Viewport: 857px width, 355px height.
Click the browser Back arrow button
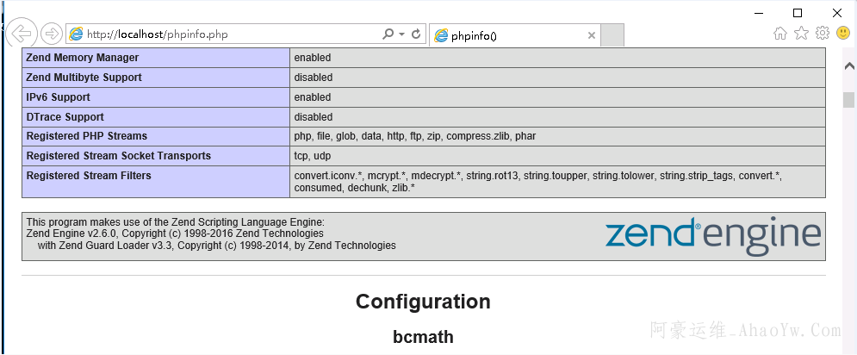(19, 34)
